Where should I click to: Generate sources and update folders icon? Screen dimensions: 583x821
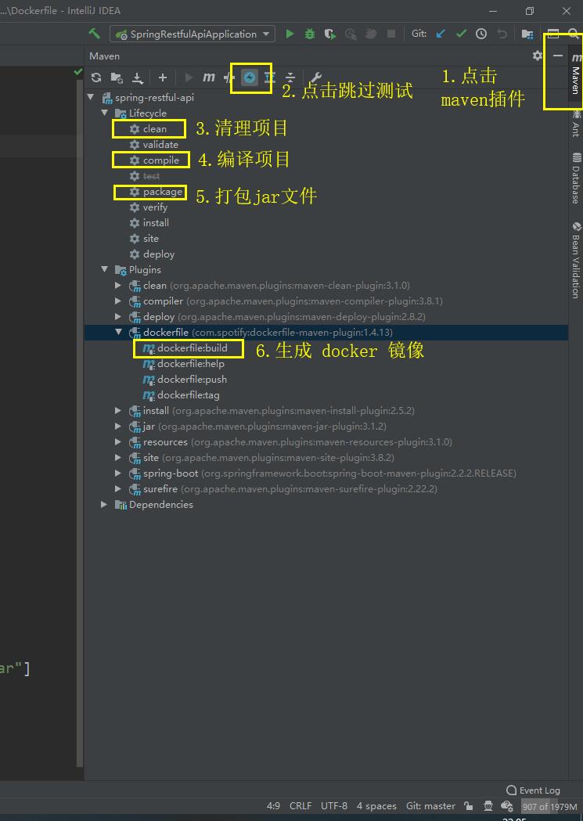[117, 78]
